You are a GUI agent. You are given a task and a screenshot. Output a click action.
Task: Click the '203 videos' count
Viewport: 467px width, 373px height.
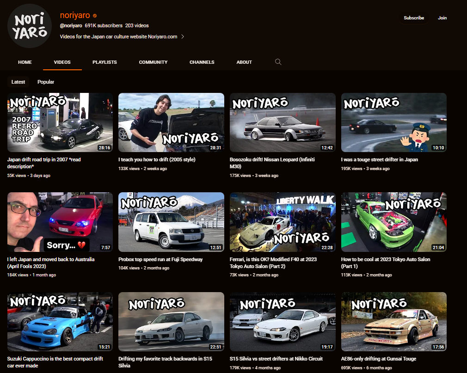tap(137, 25)
